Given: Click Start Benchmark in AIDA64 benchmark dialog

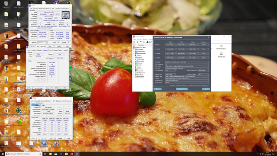Looking at the screenshot, I should click(x=182, y=89).
